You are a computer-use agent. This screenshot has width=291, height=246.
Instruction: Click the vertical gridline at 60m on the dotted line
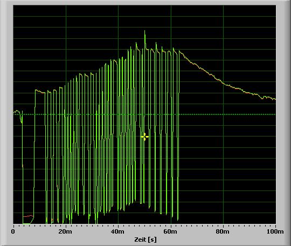(171, 114)
